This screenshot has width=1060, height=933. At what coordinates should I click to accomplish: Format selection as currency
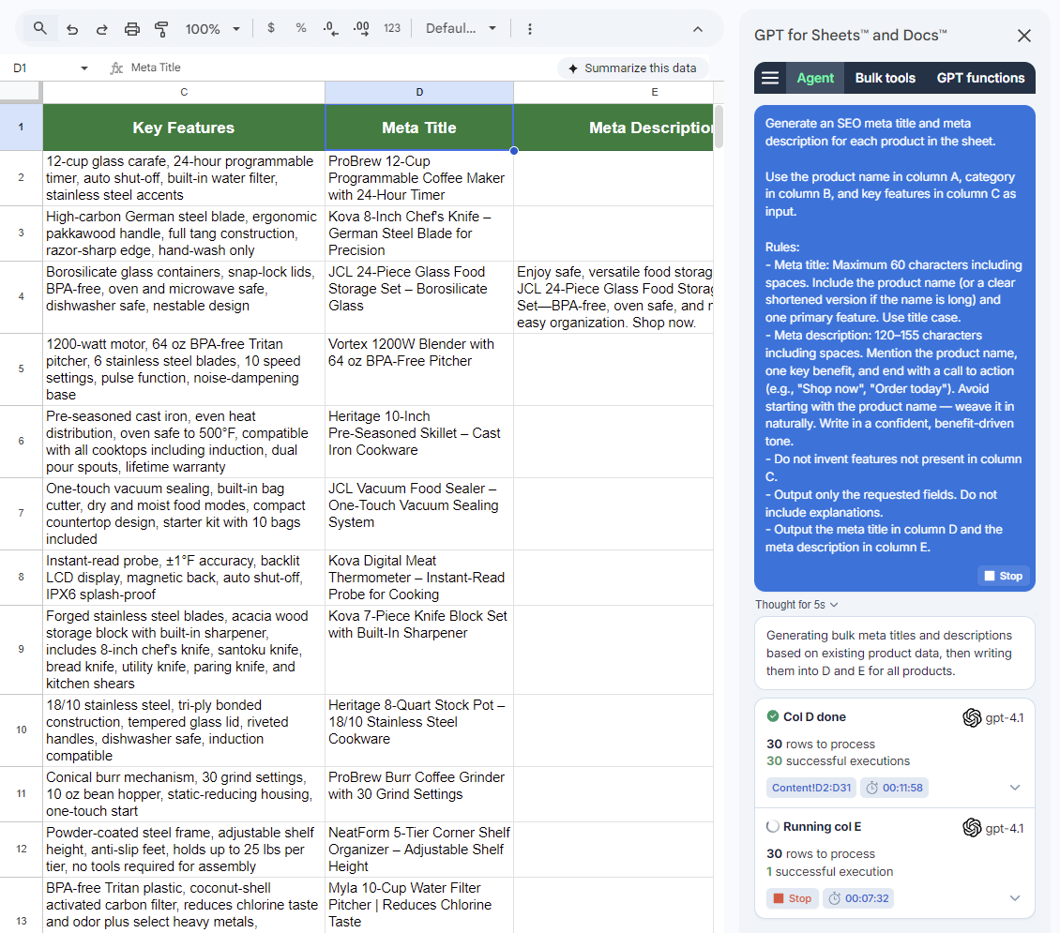click(270, 29)
